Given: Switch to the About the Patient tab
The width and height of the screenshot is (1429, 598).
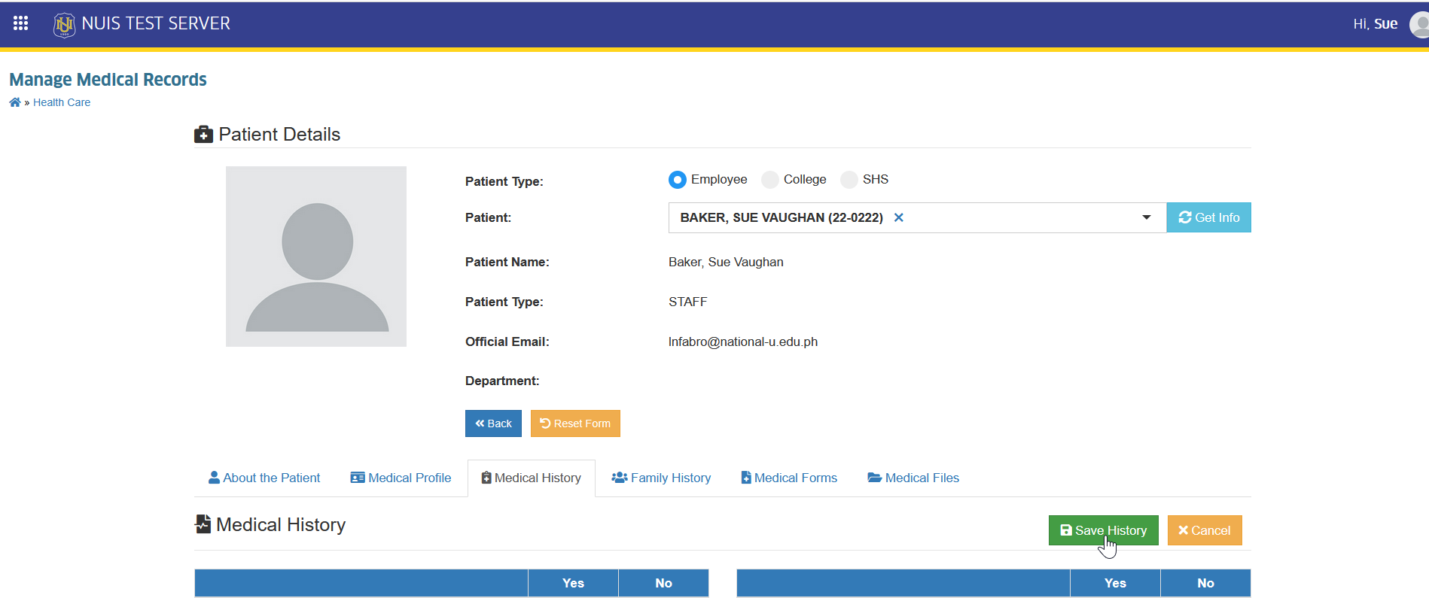Looking at the screenshot, I should click(x=264, y=478).
